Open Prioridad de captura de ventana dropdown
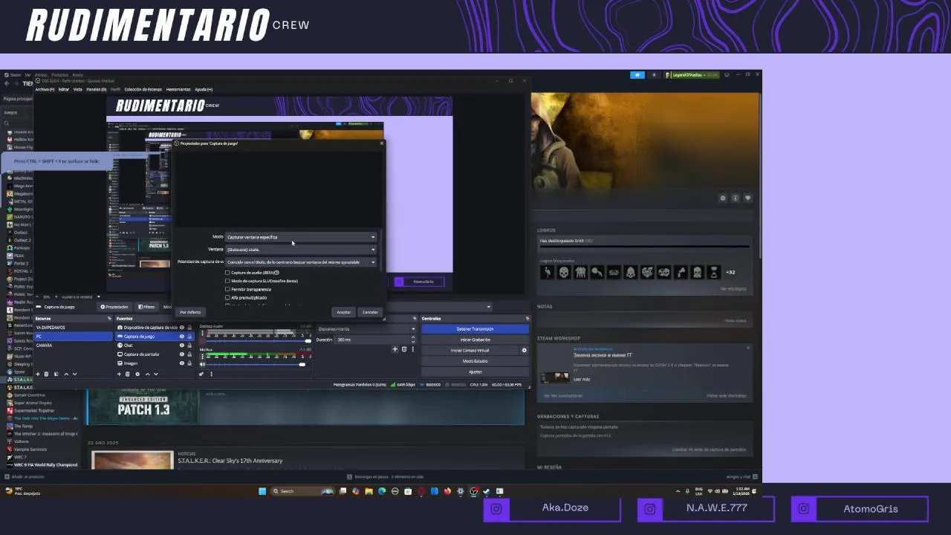Screen dimensions: 951x535 coord(301,262)
